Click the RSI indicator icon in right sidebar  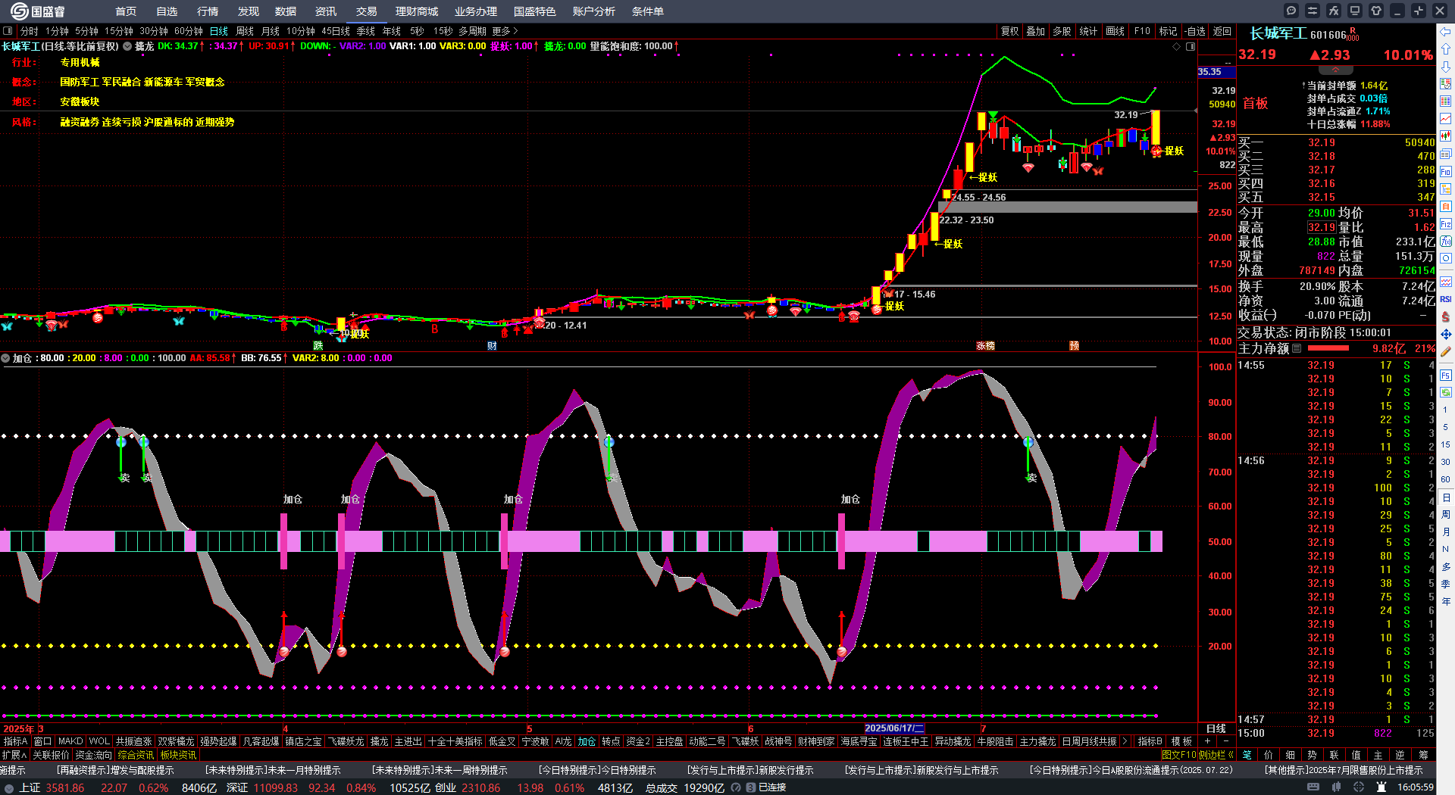click(x=1446, y=299)
